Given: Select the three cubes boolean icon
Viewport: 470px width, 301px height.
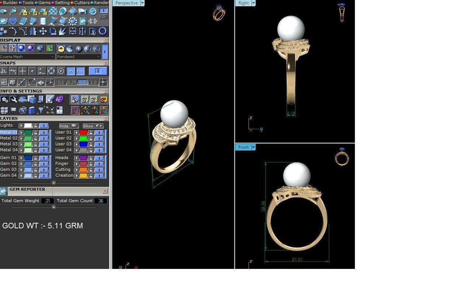Looking at the screenshot, I should (3, 31).
